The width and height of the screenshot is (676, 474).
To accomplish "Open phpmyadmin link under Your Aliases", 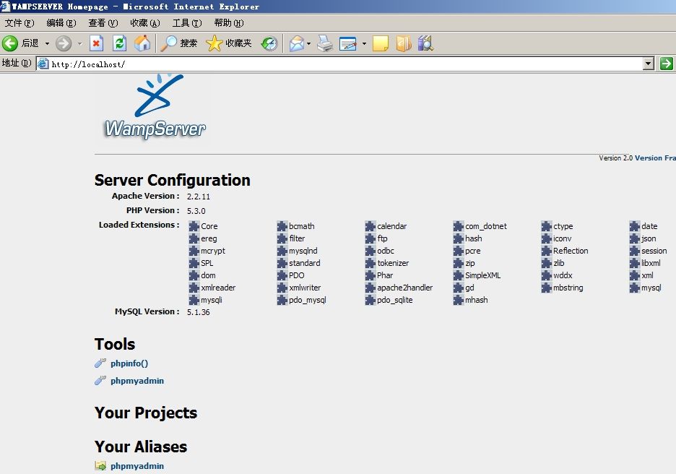I will [x=137, y=466].
